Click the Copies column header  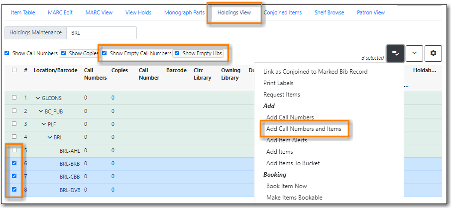click(x=119, y=71)
